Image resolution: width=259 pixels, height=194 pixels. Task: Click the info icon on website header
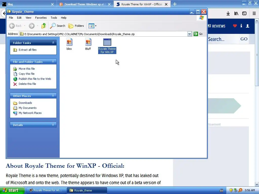[241, 26]
